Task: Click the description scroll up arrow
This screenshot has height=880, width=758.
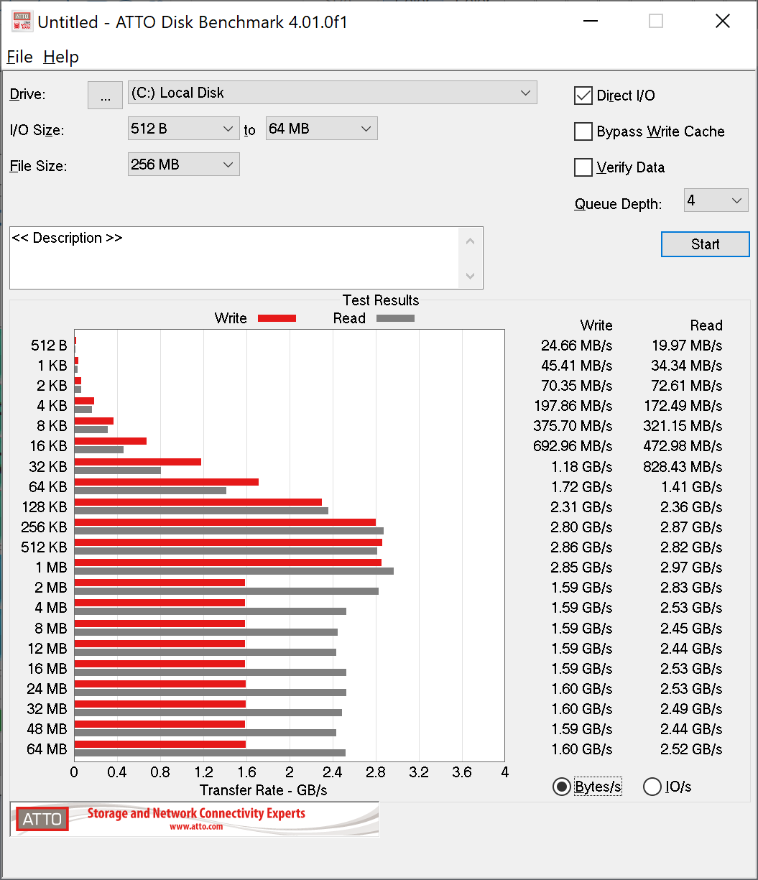Action: (471, 241)
